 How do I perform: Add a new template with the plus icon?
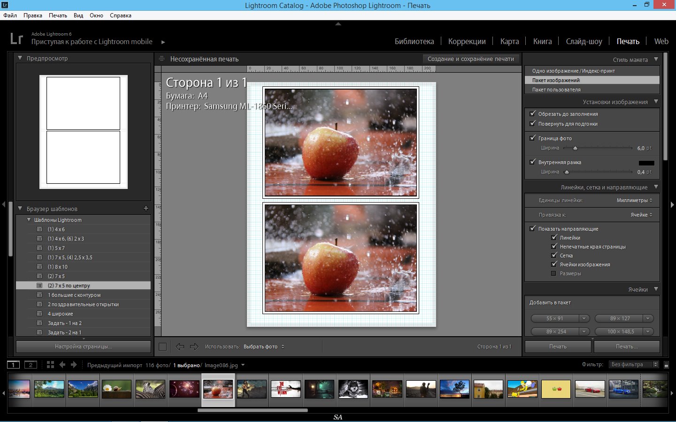[146, 208]
